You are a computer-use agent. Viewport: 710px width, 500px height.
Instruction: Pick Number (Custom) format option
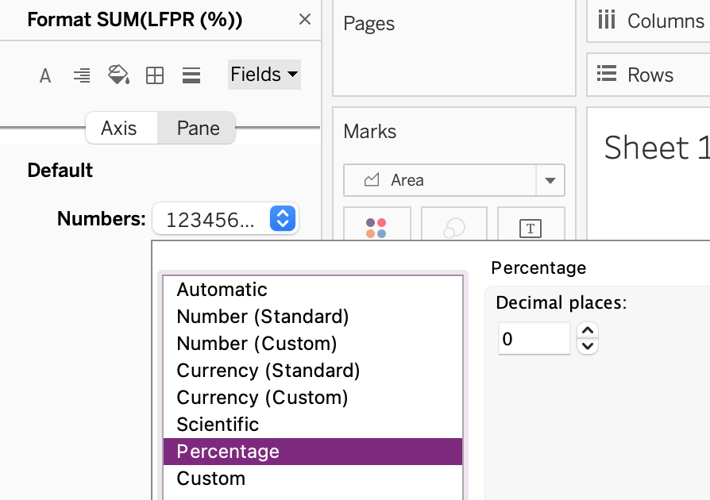click(257, 344)
